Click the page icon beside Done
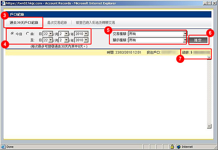 click(4, 147)
